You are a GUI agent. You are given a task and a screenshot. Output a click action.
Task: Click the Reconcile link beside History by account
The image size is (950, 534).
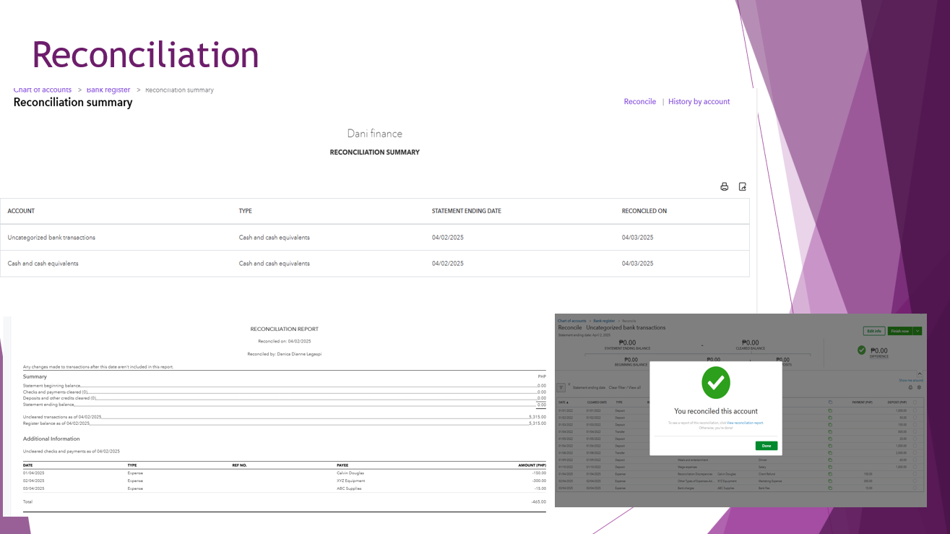point(640,102)
